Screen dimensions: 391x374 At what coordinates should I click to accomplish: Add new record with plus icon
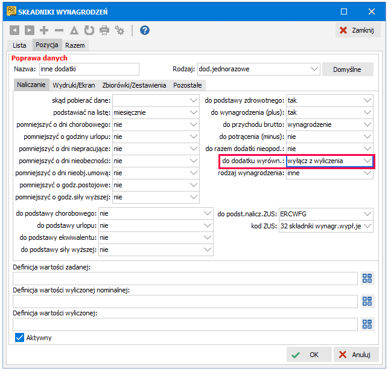pyautogui.click(x=44, y=30)
